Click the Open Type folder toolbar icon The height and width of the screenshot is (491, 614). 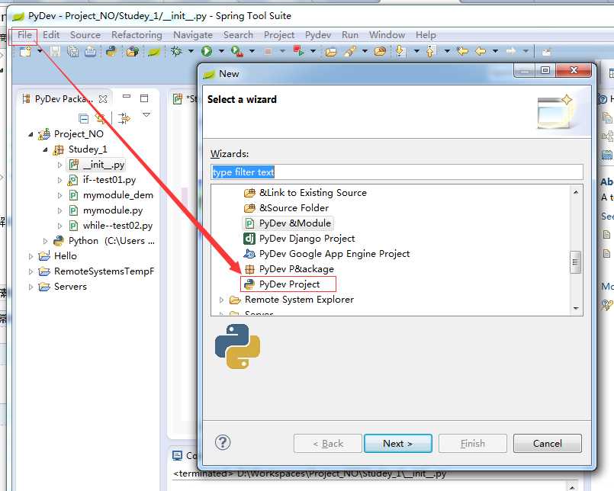(331, 52)
